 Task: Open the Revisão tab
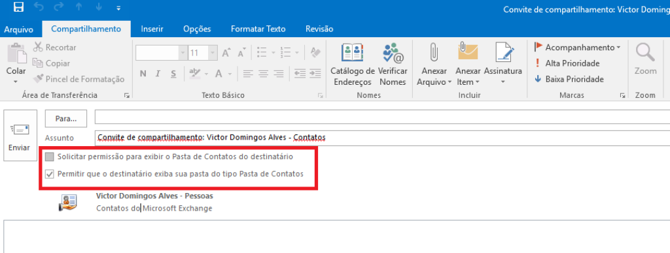[319, 29]
